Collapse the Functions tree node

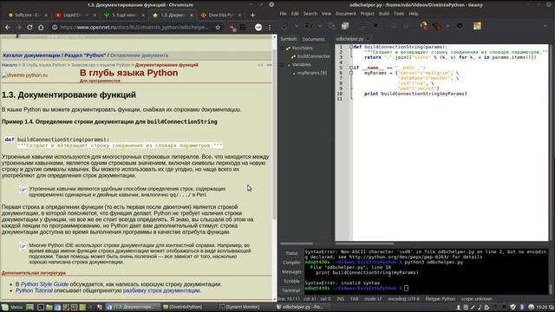pyautogui.click(x=282, y=48)
